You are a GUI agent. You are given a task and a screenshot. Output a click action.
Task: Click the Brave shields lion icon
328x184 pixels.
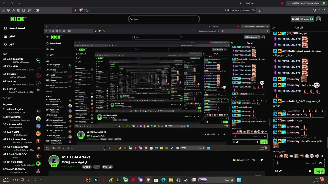point(81,10)
